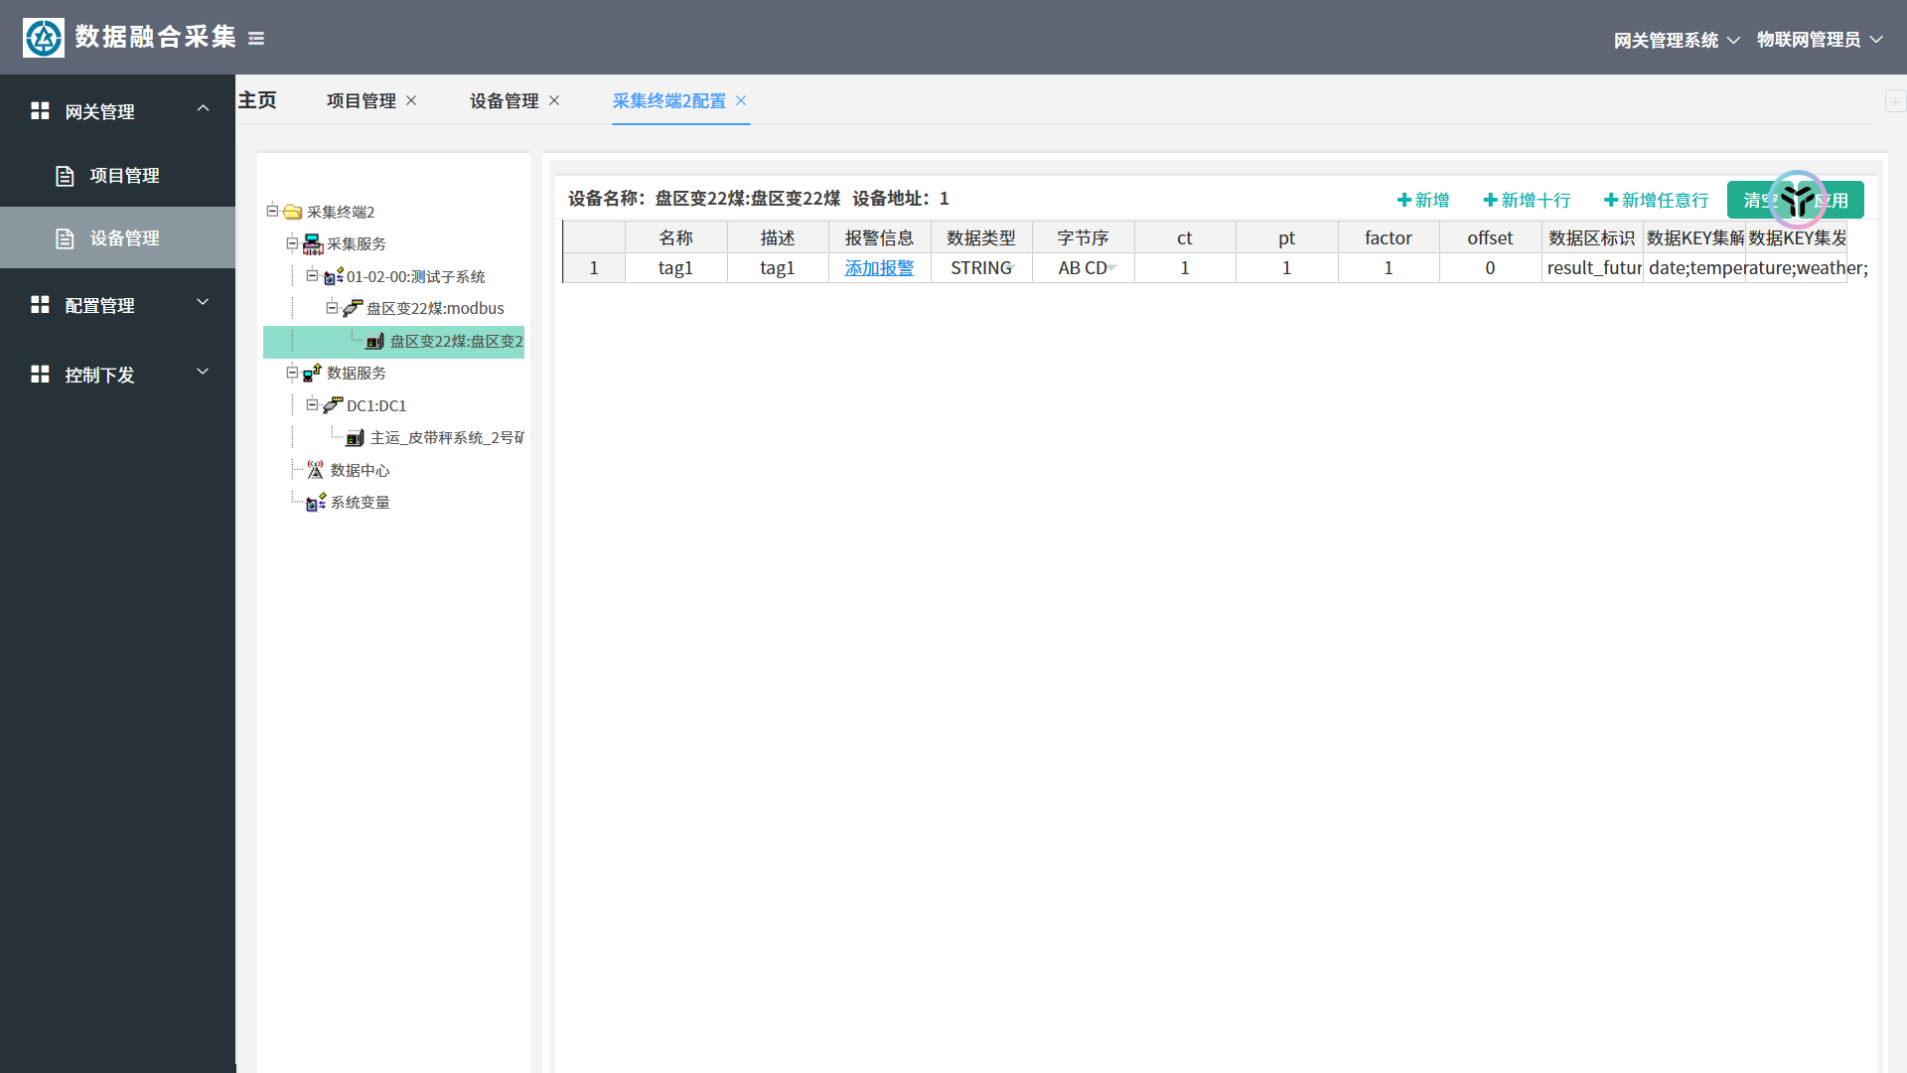Image resolution: width=1907 pixels, height=1073 pixels.
Task: Click the 数据服务 node icon
Action: coord(313,374)
